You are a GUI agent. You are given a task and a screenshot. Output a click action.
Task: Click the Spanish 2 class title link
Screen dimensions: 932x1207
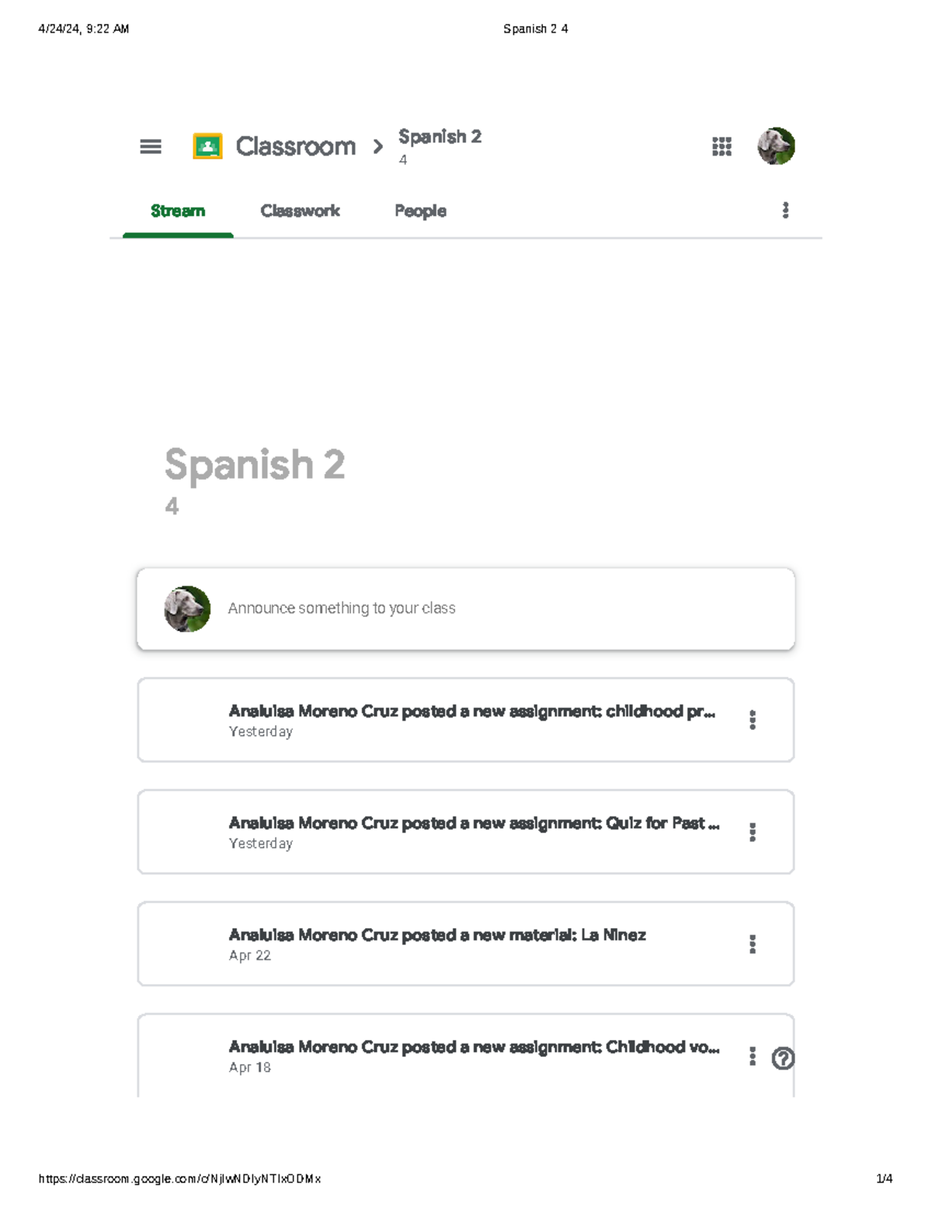click(440, 137)
